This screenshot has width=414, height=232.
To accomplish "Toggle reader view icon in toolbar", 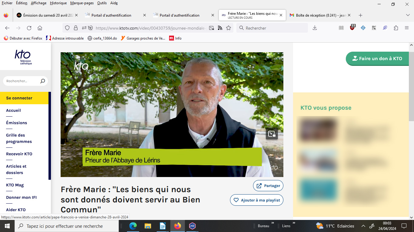I will [x=341, y=28].
